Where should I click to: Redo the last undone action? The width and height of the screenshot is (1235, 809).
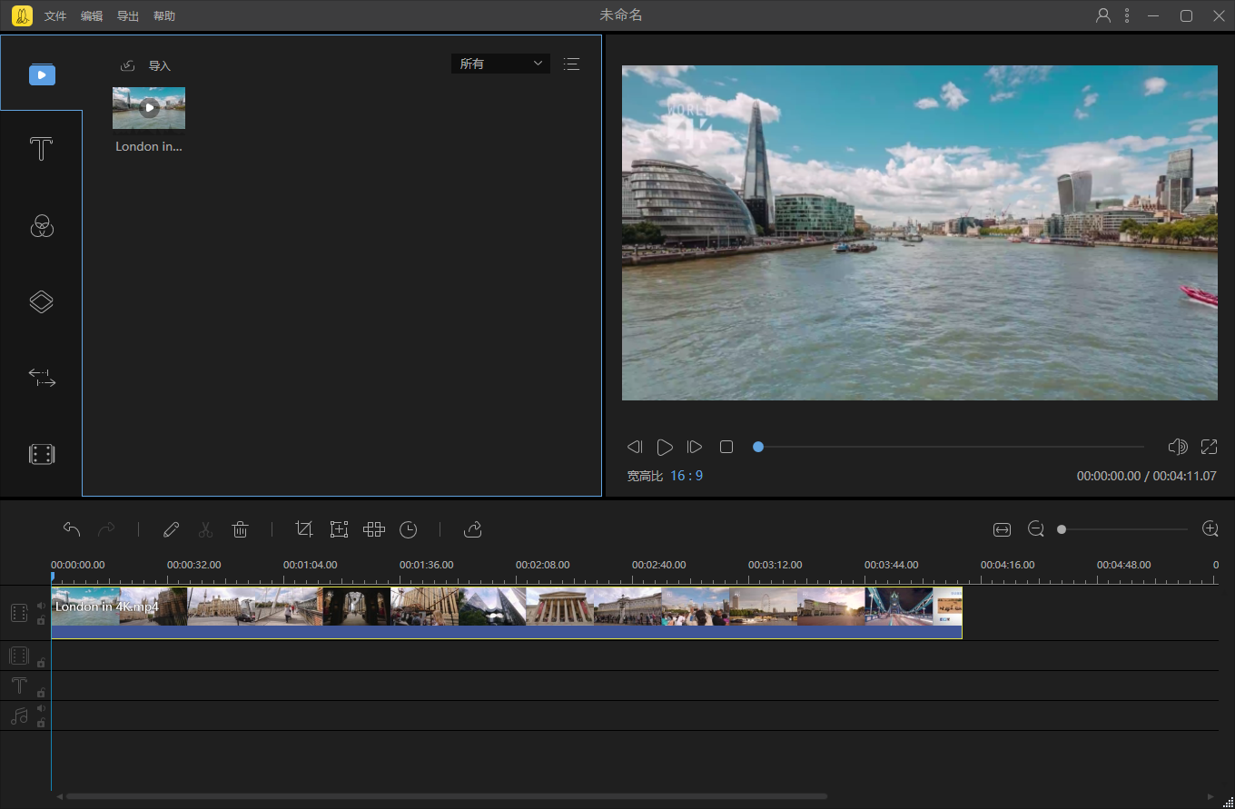click(x=106, y=529)
